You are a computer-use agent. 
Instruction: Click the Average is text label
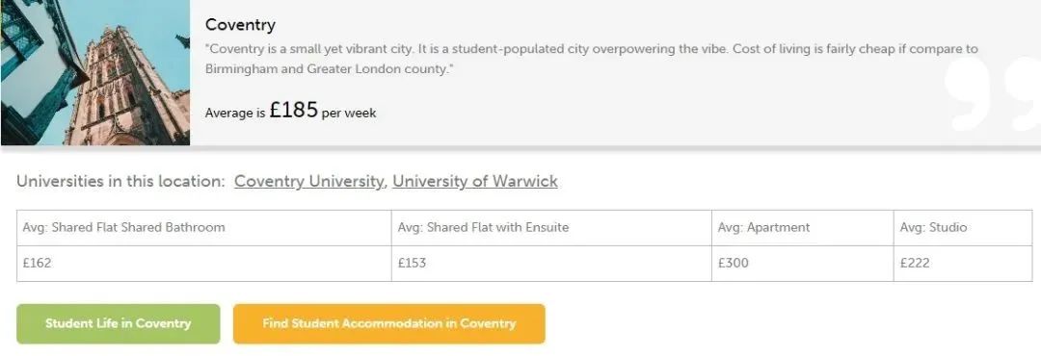235,114
